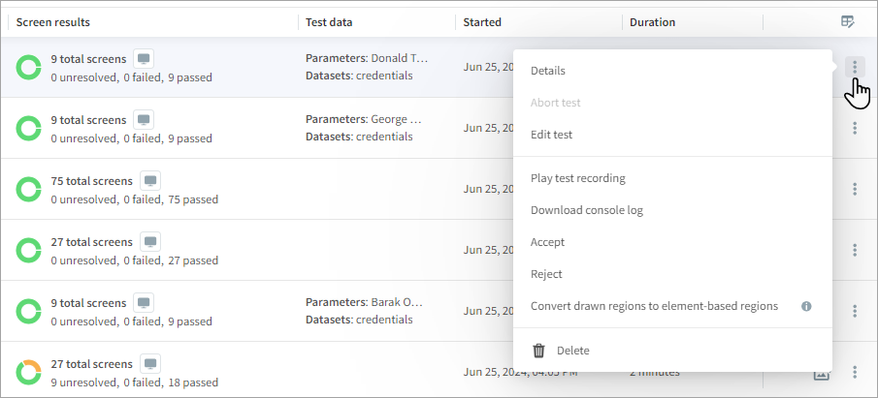Open the column settings icon in table header
Screen dimensions: 878x398
[x=848, y=21]
